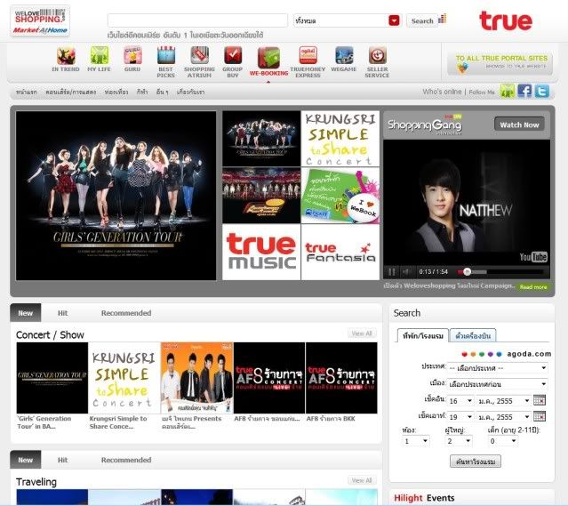Screen dimensions: 568x506
Task: Select Recommended tab above Concert / Show
Action: (x=126, y=313)
